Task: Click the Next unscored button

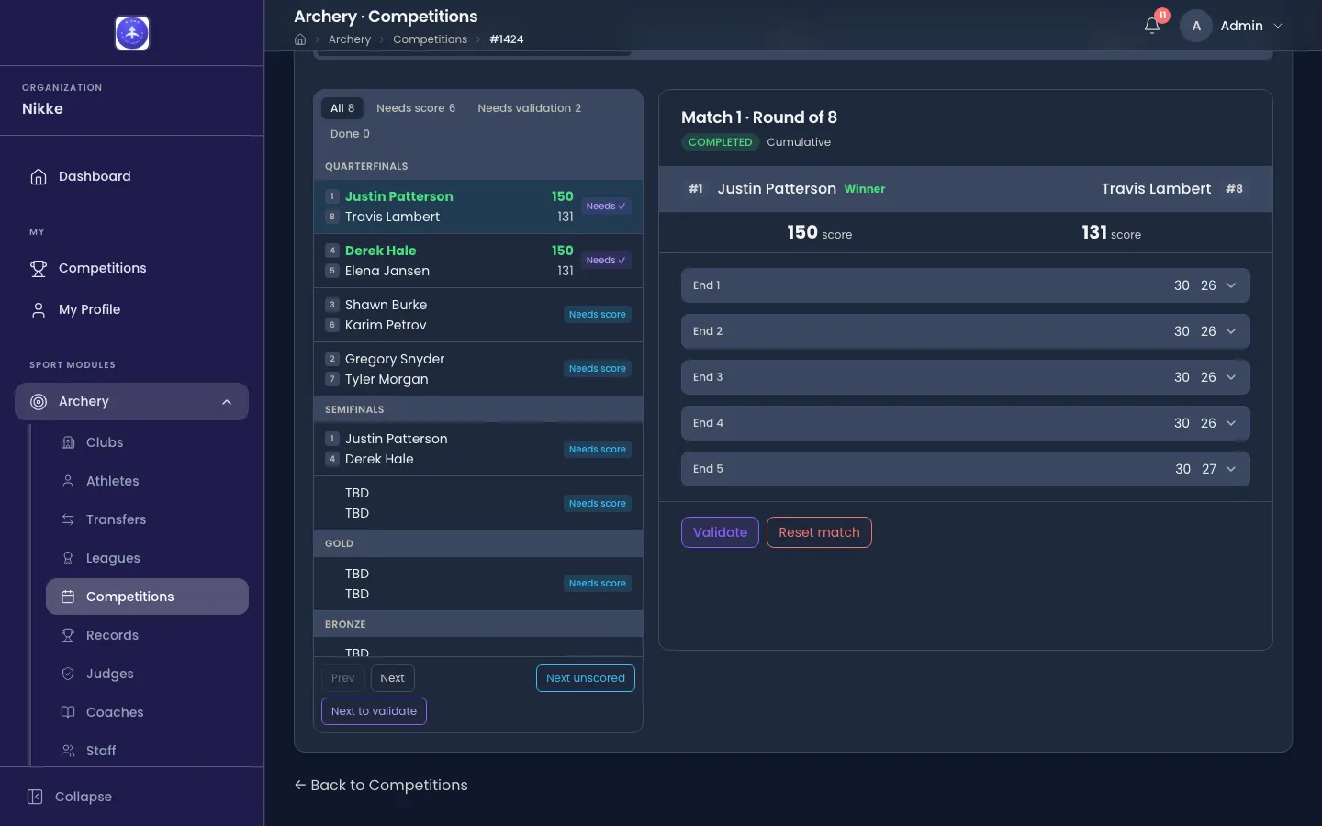Action: [586, 678]
